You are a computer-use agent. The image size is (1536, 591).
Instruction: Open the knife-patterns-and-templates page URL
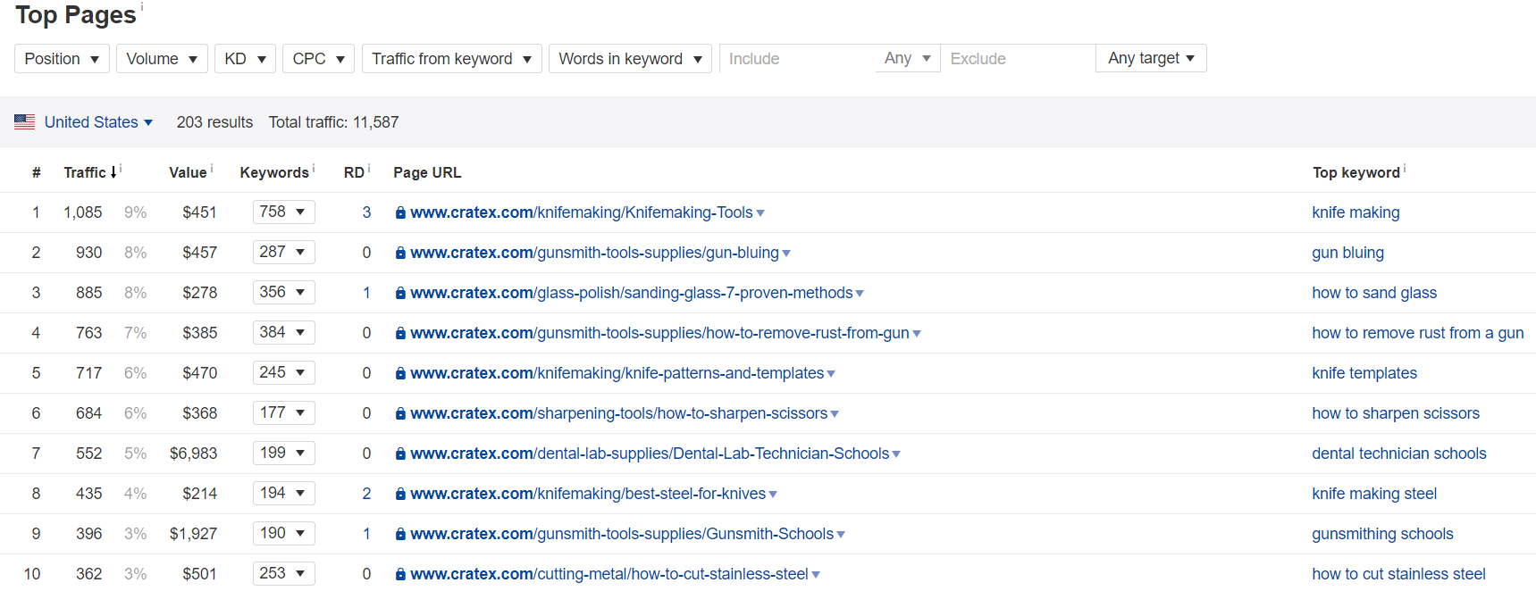click(617, 373)
